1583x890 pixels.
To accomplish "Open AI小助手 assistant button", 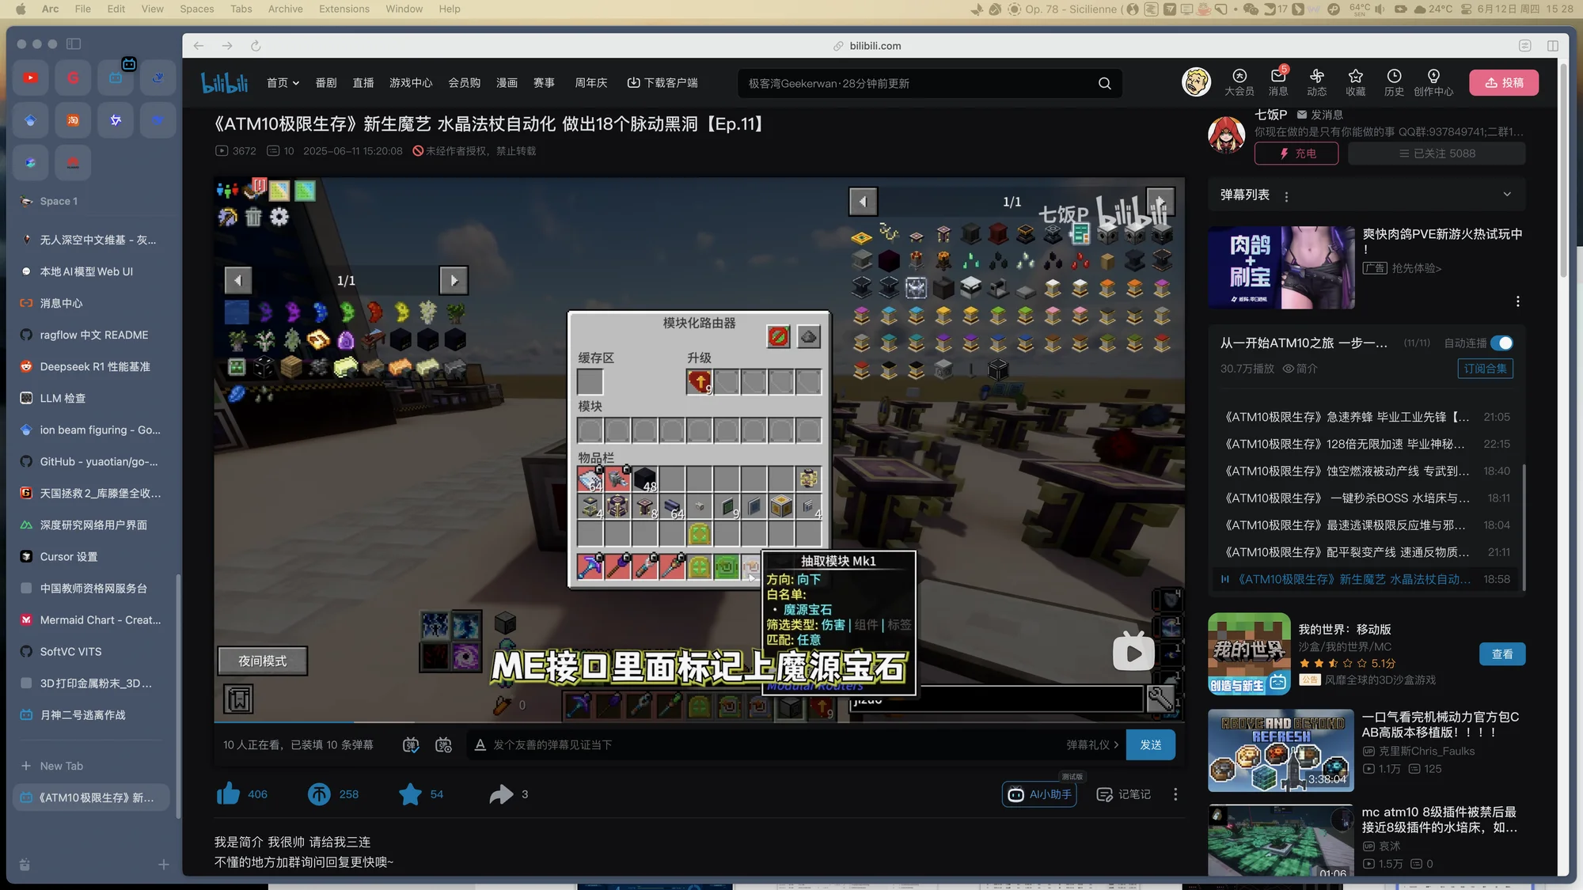I will (1039, 794).
